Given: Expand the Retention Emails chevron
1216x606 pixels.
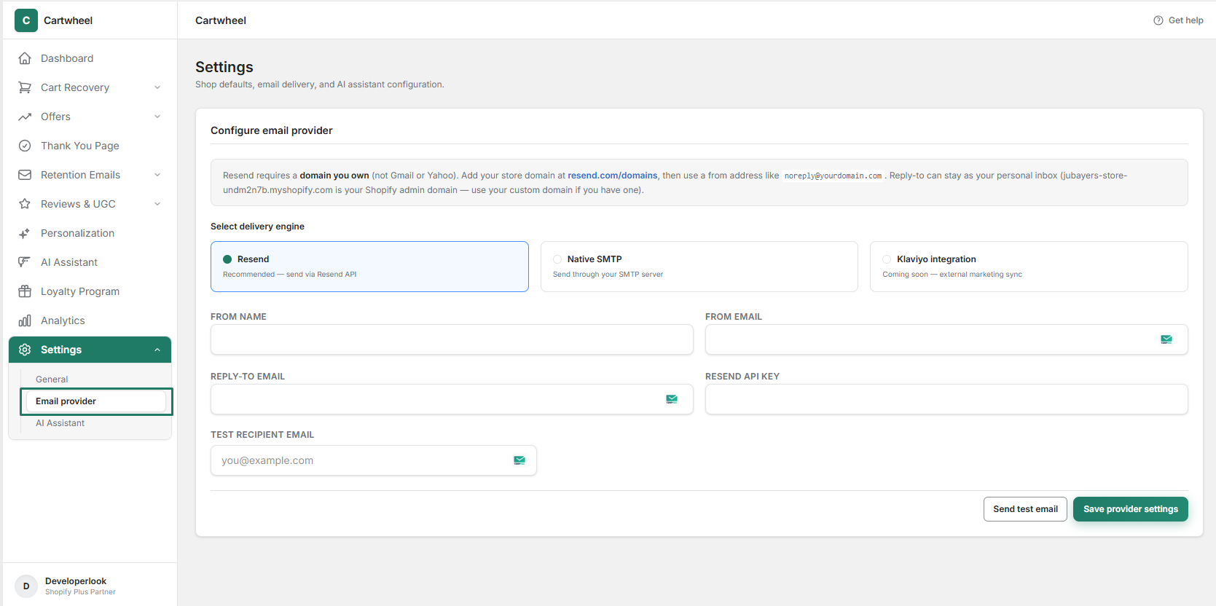Looking at the screenshot, I should click(x=157, y=175).
